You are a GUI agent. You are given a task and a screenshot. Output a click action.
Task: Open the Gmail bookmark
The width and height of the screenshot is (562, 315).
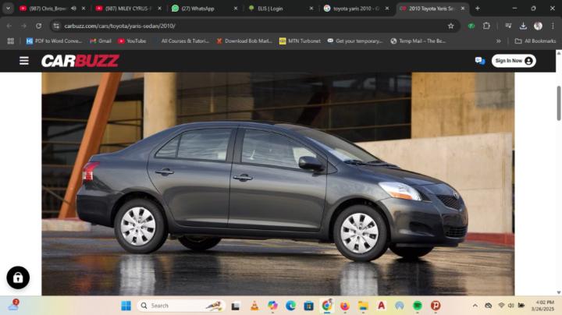click(x=101, y=41)
